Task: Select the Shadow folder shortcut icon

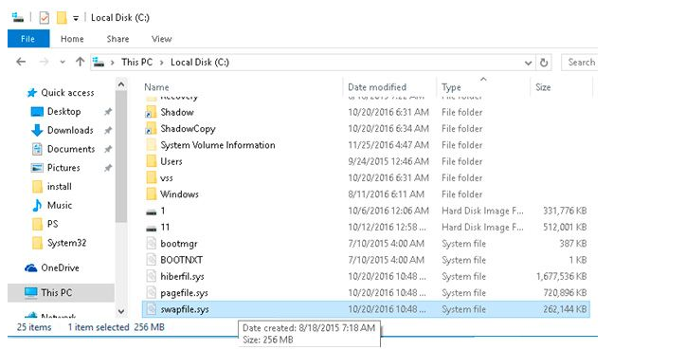Action: [x=151, y=113]
